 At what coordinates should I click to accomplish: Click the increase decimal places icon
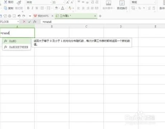(149, 8)
